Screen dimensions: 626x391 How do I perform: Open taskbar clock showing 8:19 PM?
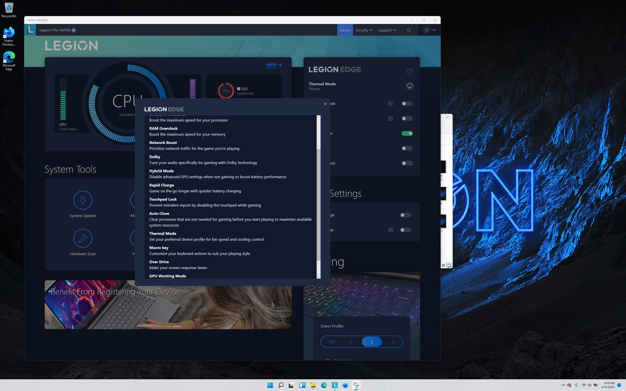click(608, 385)
